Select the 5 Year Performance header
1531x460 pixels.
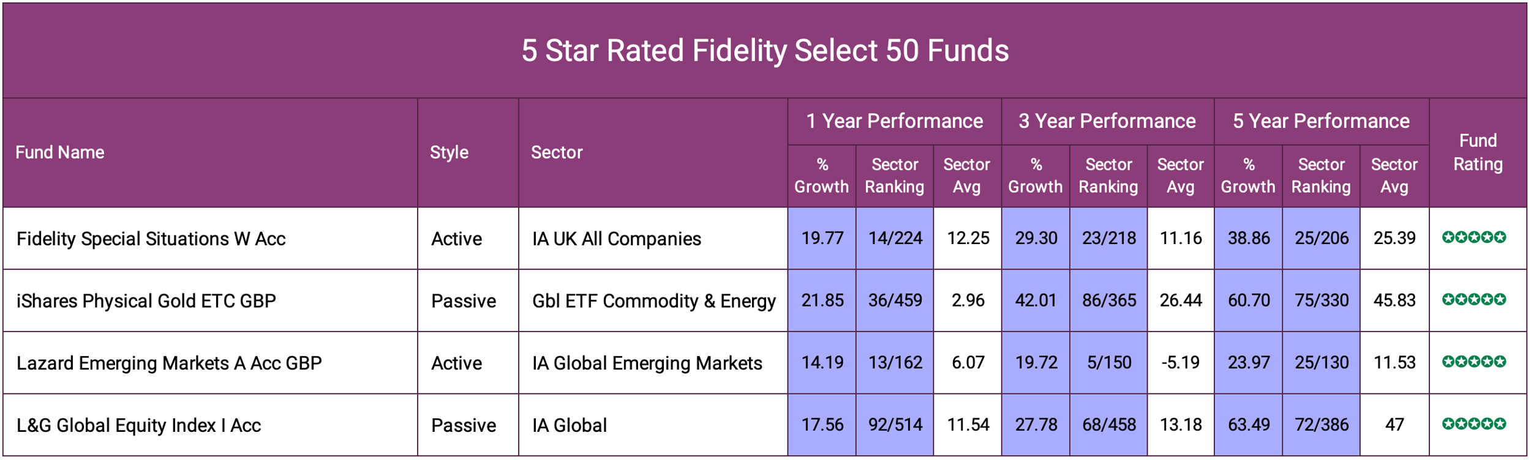pos(1321,121)
